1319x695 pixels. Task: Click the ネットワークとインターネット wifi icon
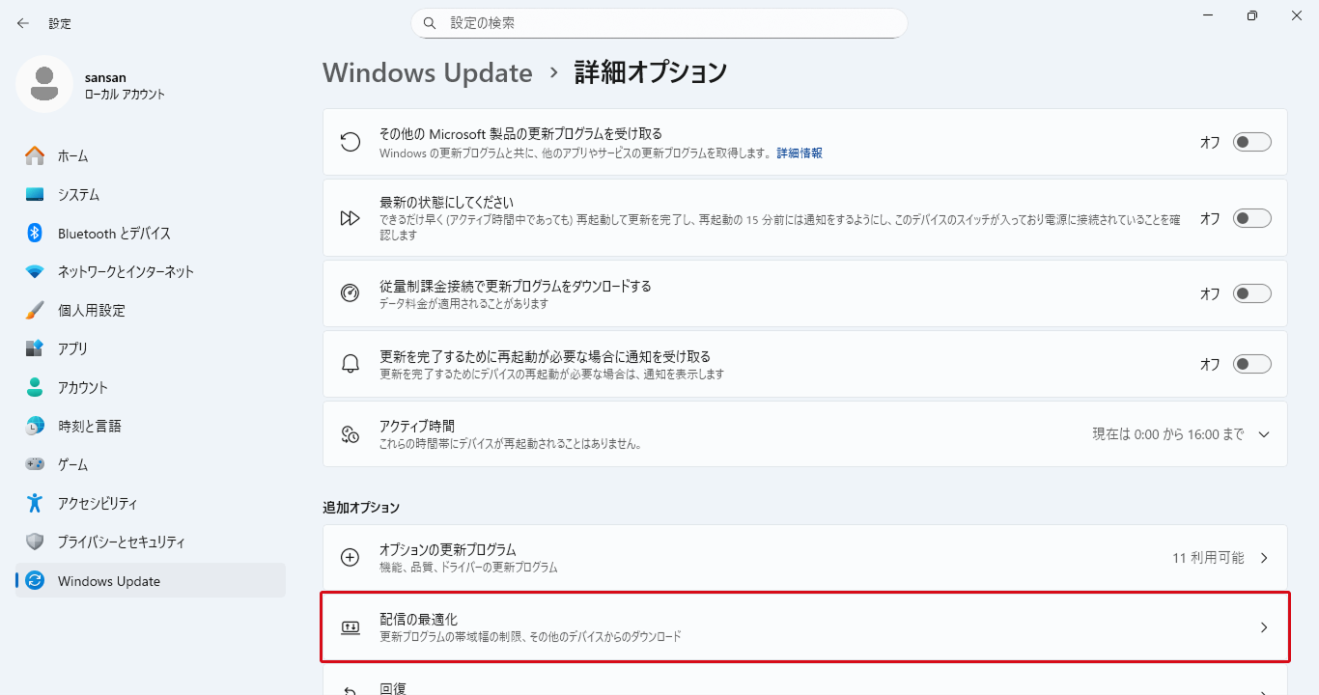(x=35, y=271)
